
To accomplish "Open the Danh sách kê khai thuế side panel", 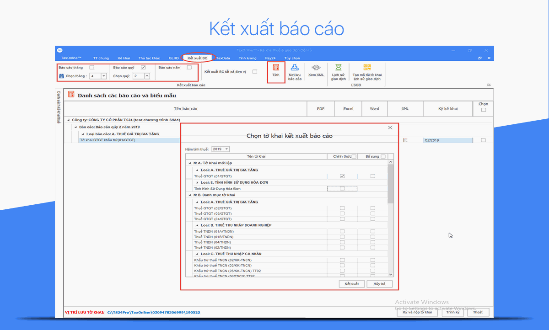I will click(x=59, y=107).
